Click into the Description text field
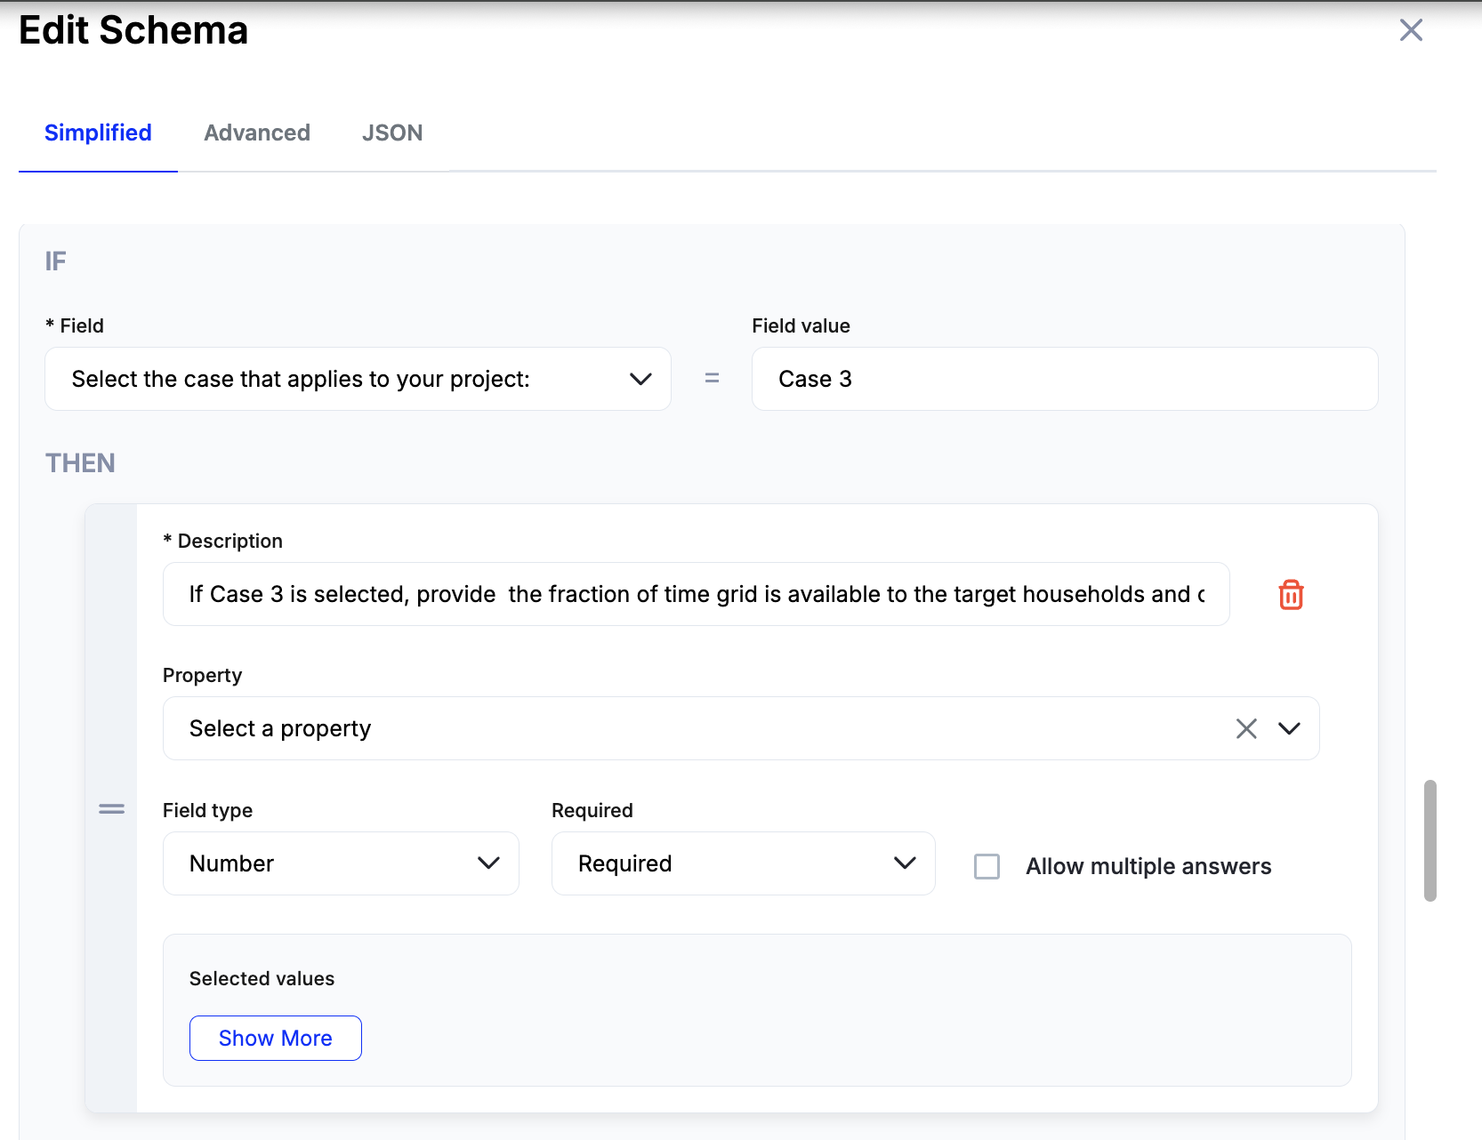 (x=696, y=595)
